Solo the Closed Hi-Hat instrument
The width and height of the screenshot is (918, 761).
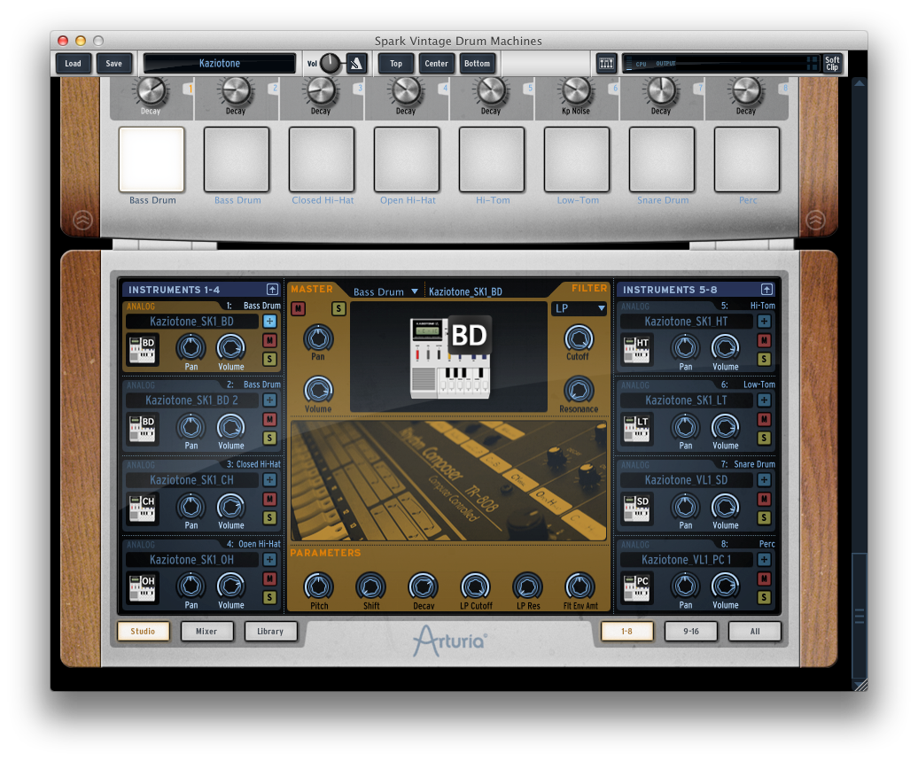click(x=269, y=517)
